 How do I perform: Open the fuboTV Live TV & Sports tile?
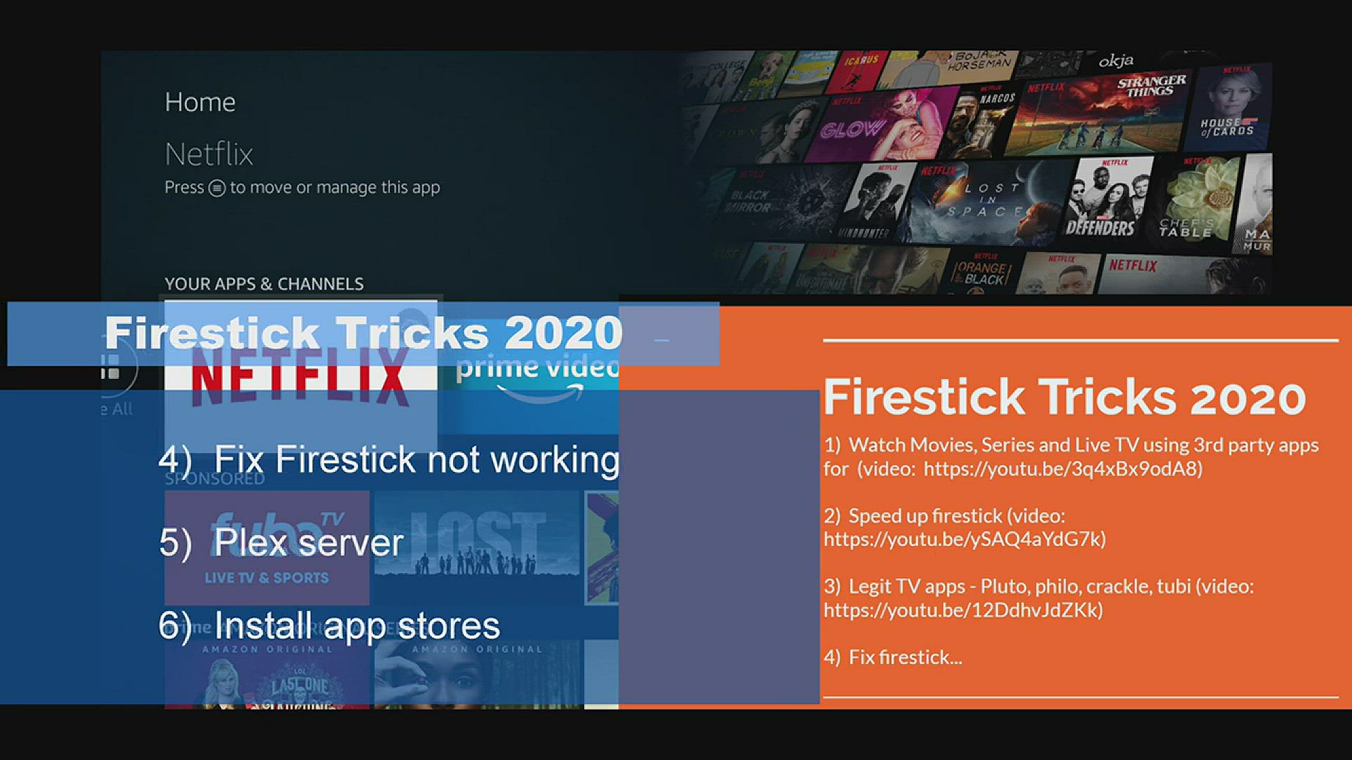tap(267, 547)
